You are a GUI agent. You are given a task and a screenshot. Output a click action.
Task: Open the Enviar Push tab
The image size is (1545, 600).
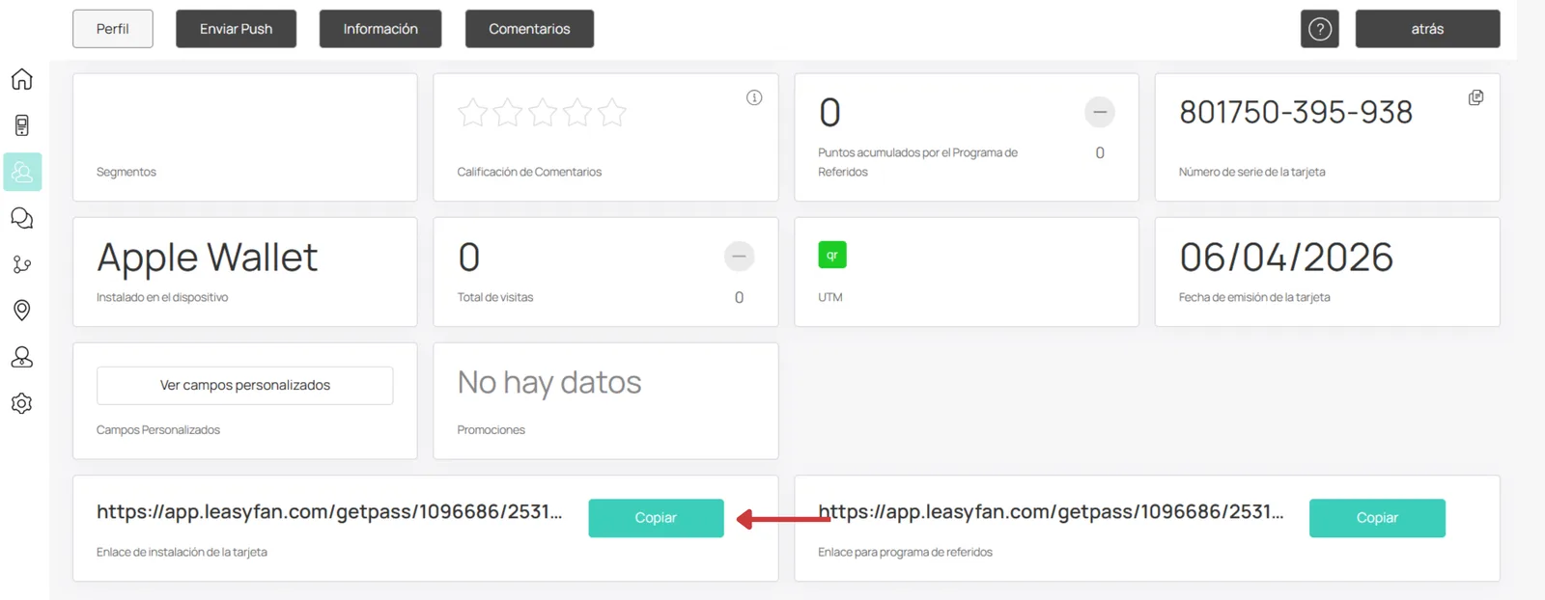tap(236, 29)
